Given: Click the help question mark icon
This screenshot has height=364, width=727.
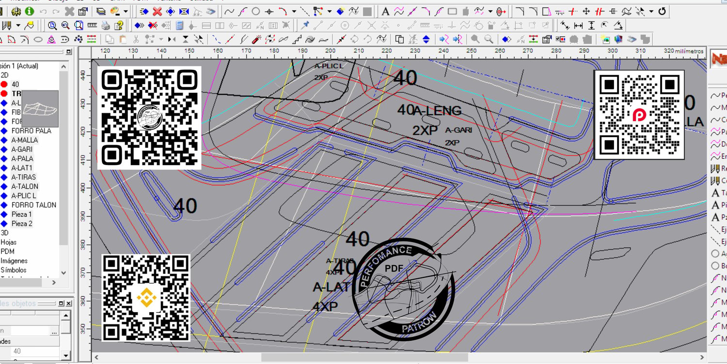Looking at the screenshot, I should [118, 25].
